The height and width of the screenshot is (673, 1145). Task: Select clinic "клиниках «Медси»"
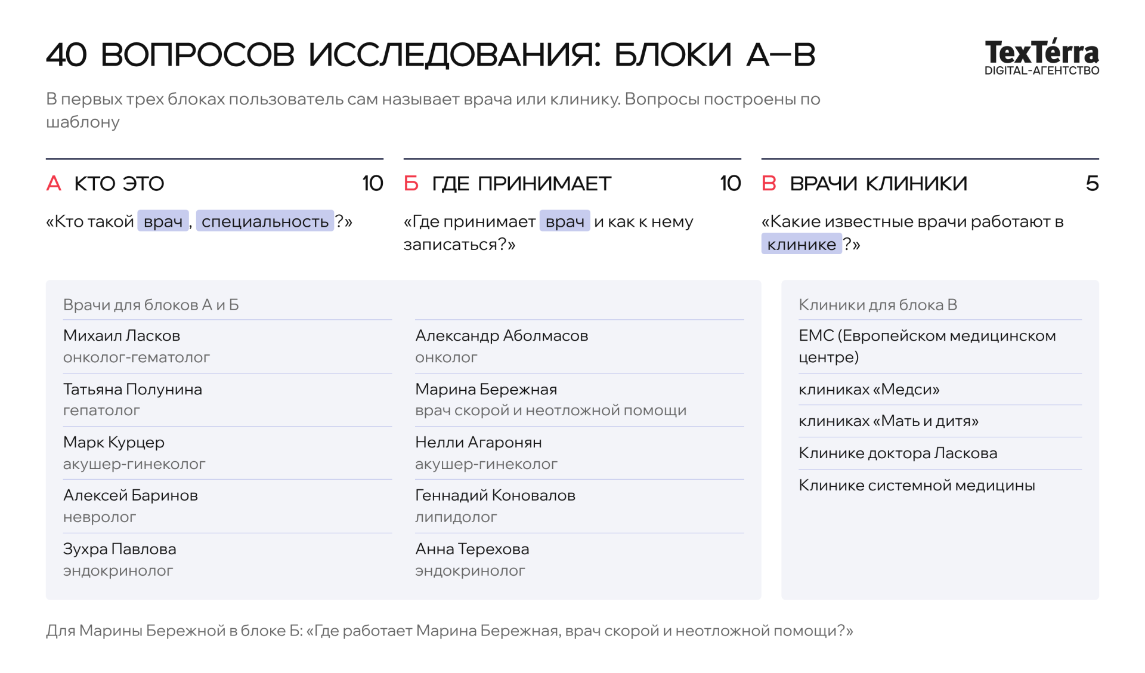pyautogui.click(x=869, y=389)
